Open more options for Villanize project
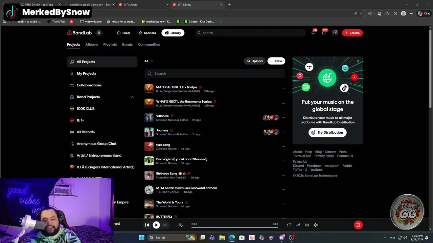 [283, 118]
